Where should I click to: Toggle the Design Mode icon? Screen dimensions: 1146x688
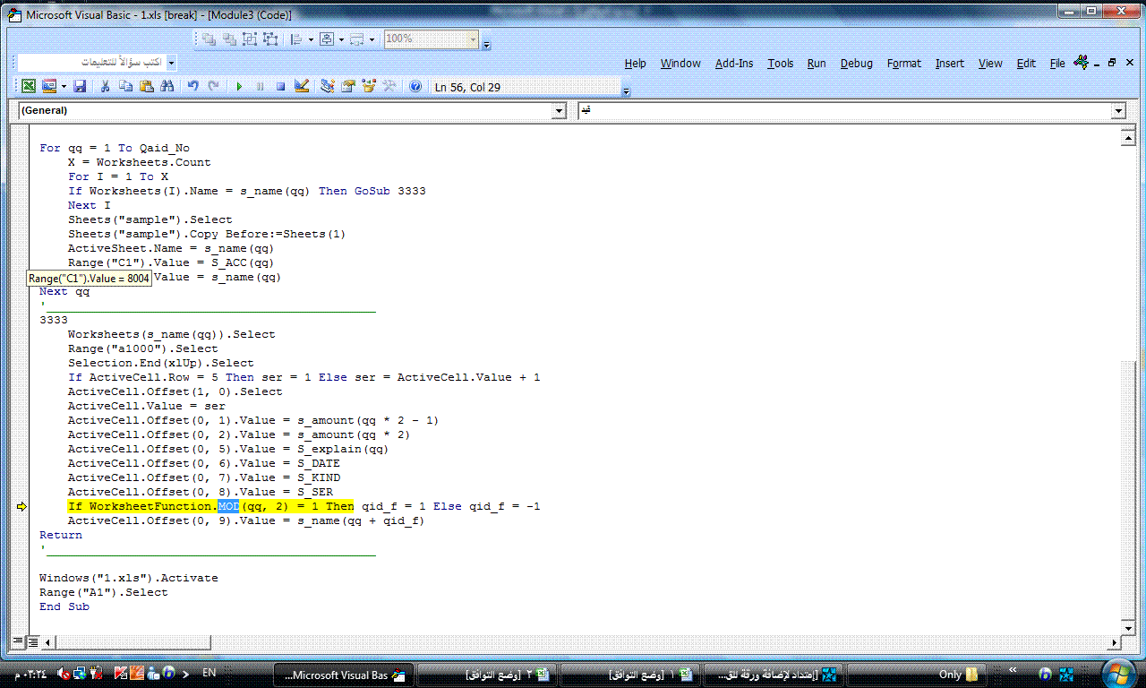click(302, 87)
